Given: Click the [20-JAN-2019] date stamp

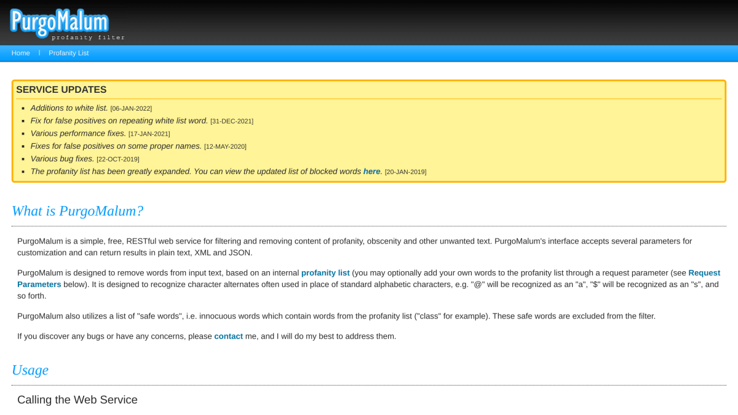Looking at the screenshot, I should point(405,172).
